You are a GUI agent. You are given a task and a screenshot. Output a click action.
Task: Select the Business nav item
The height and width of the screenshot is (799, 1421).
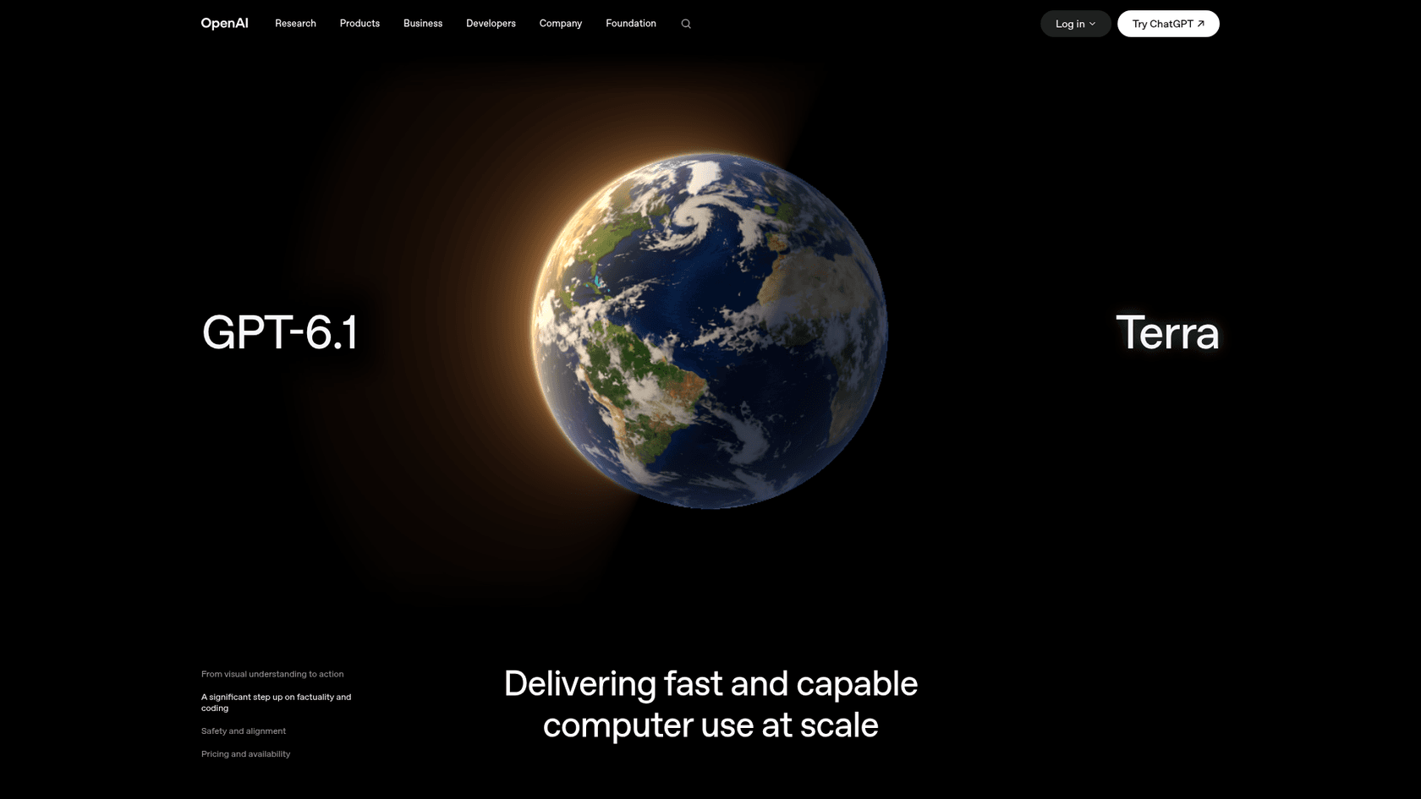click(423, 24)
